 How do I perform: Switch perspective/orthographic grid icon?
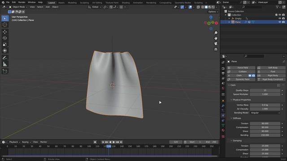pos(216,49)
